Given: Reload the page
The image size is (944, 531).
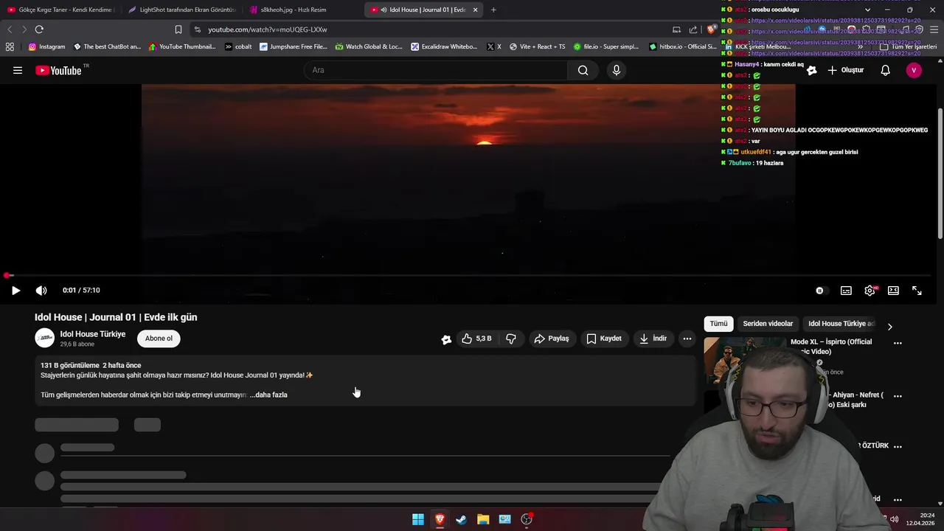Looking at the screenshot, I should tap(39, 29).
